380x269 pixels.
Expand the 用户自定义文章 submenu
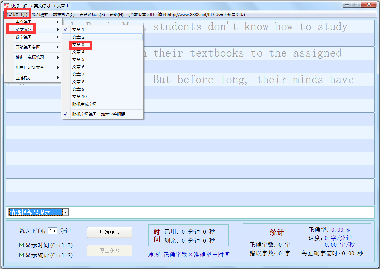25,67
